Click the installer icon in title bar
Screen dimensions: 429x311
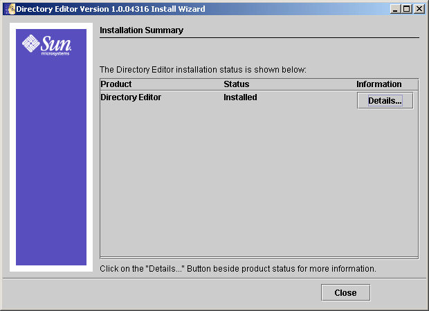(x=10, y=9)
